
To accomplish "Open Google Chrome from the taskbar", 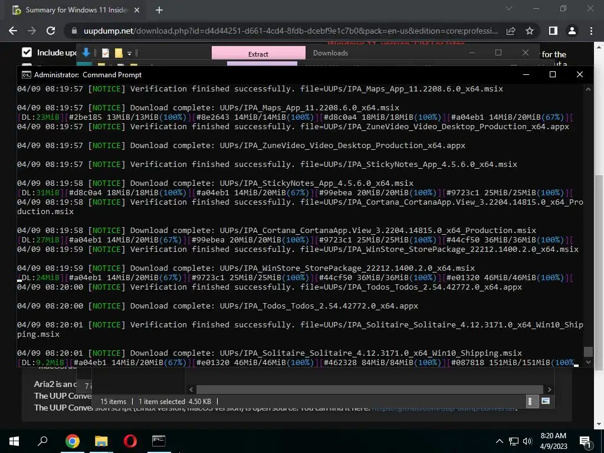I will [72, 441].
